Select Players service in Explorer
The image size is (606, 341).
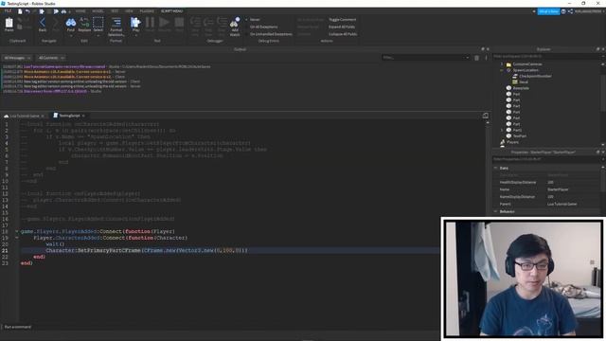513,142
